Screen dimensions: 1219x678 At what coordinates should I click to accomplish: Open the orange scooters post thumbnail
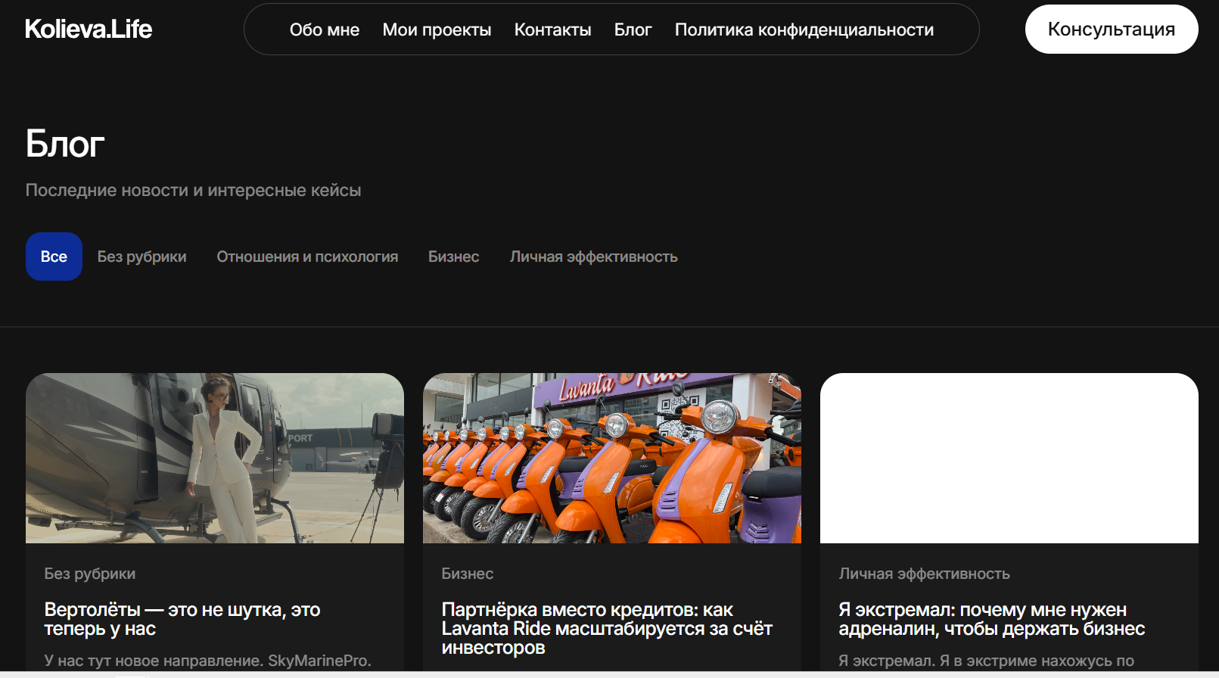612,458
